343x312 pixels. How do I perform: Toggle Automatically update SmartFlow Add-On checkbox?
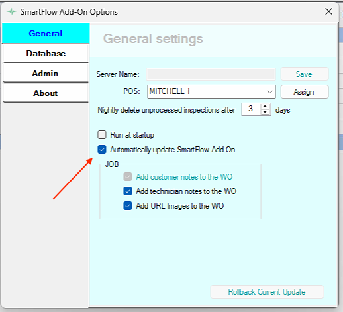coord(102,150)
